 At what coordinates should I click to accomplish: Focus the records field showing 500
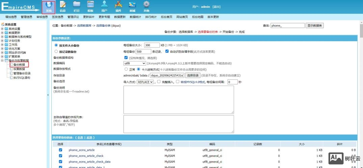144,51
